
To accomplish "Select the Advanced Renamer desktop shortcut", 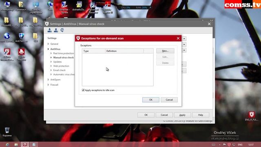I will coord(93,7).
